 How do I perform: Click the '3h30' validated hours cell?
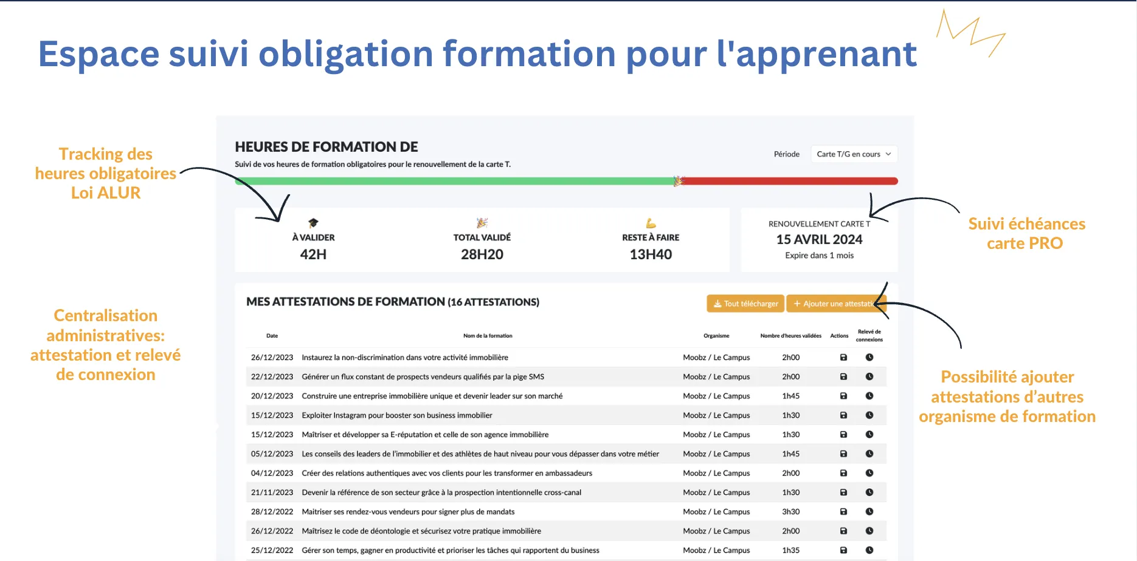point(790,512)
